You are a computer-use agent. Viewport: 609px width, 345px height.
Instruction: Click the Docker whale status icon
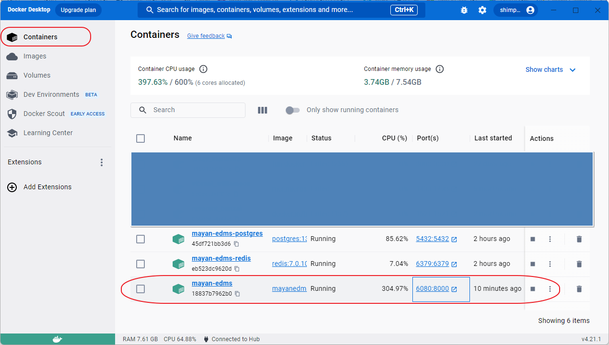coord(57,339)
